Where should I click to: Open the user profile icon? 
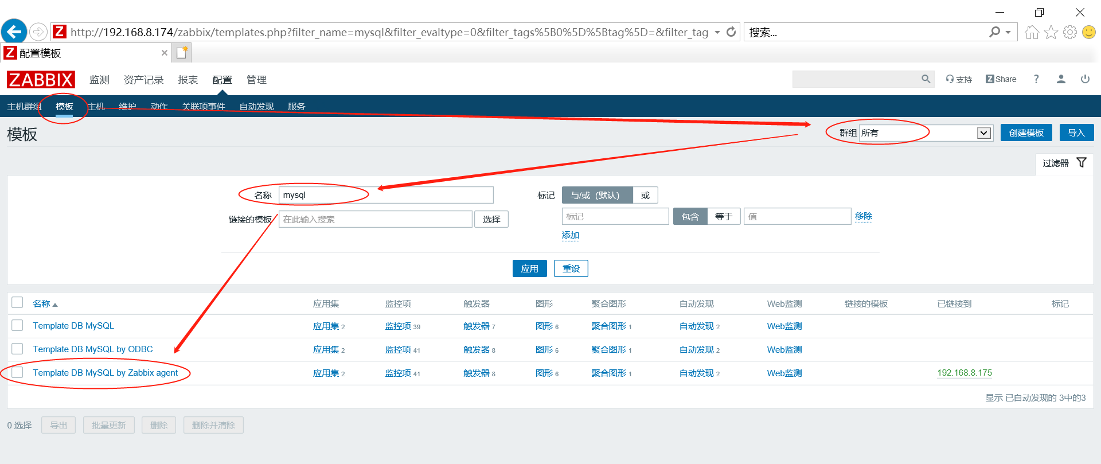(x=1061, y=79)
